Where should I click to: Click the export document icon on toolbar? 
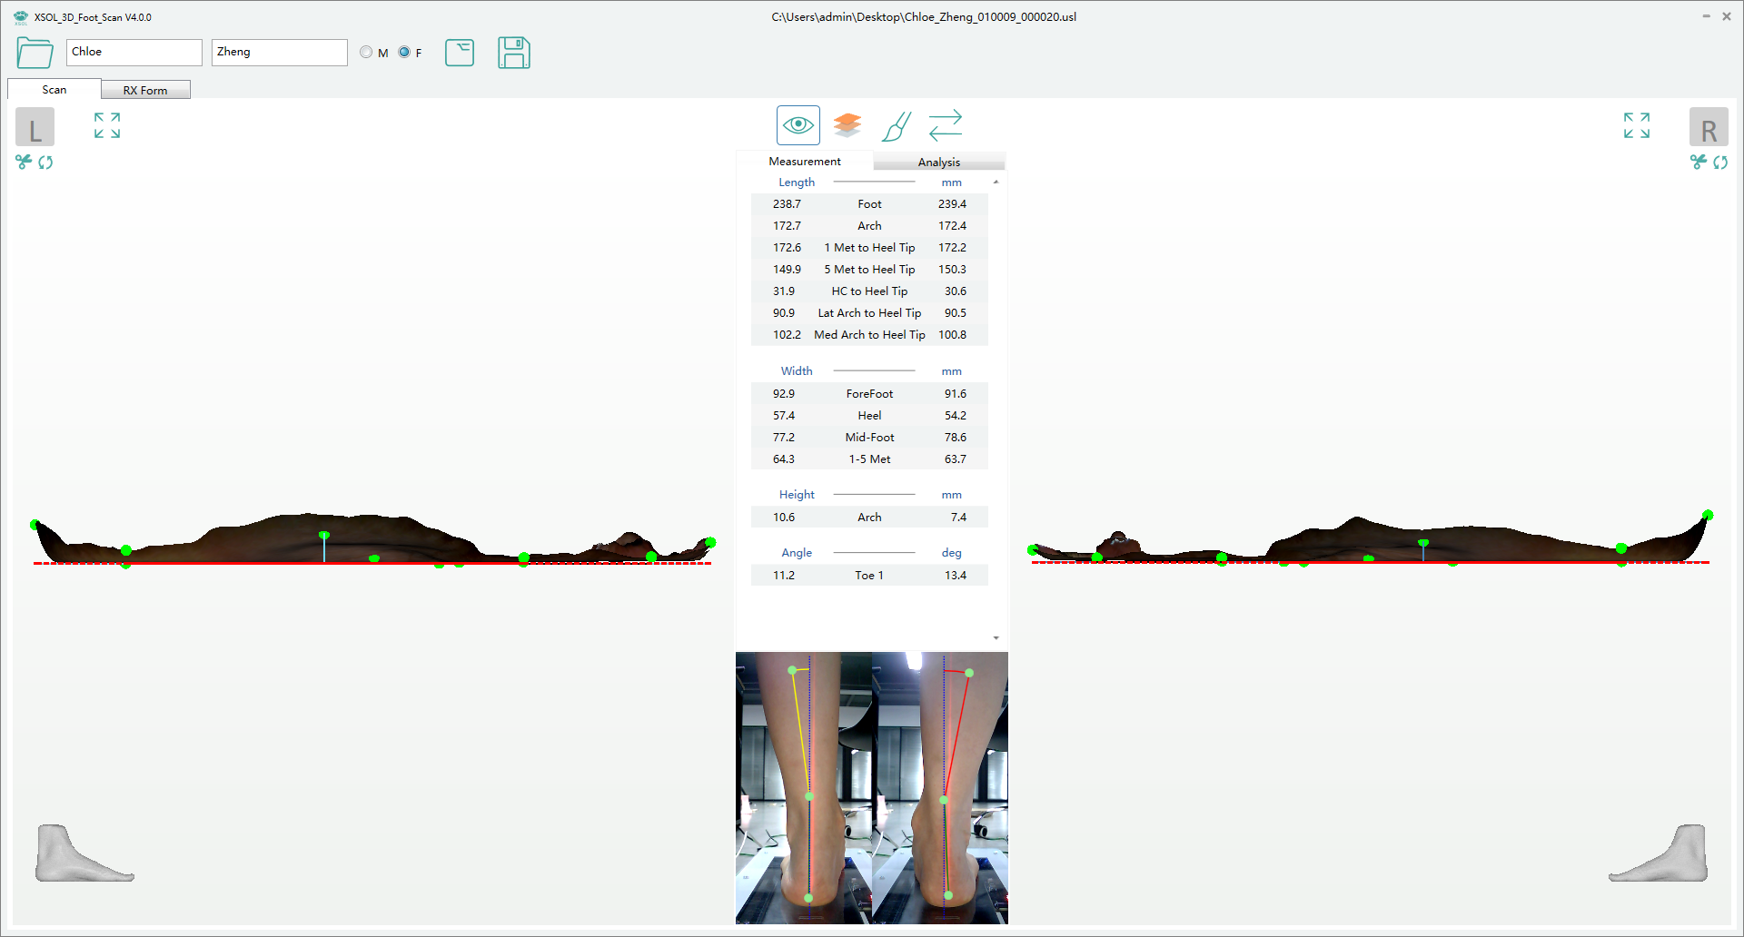tap(460, 53)
